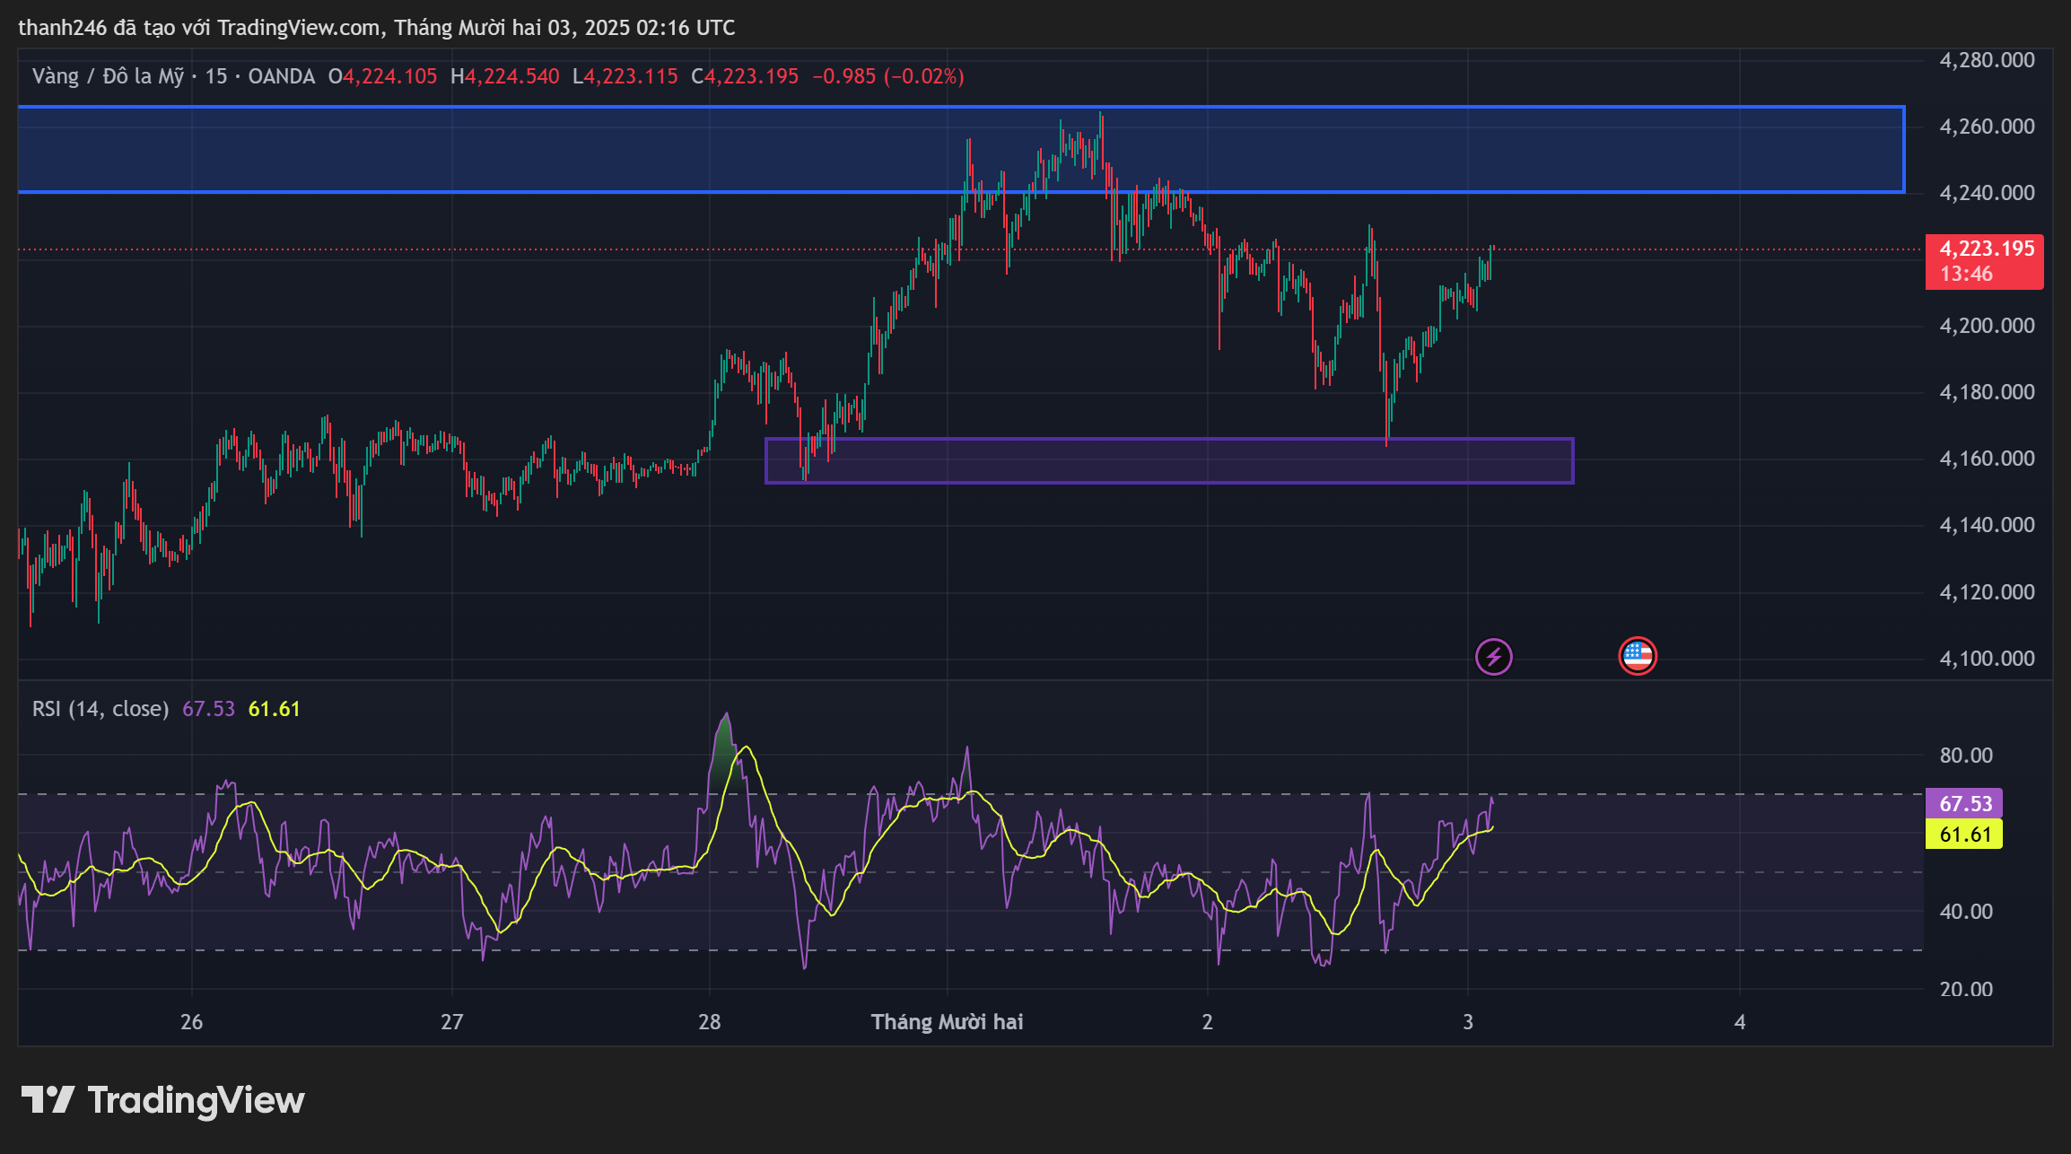Click the red price change -0.985 (-0.02%) text
Viewport: 2071px width, 1154px height.
point(887,76)
